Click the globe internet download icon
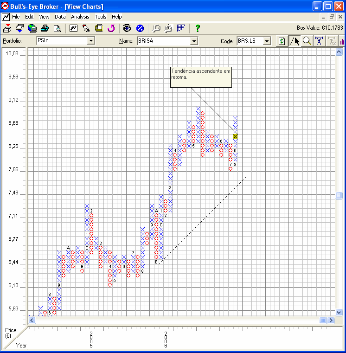The image size is (346, 353). tap(32, 28)
